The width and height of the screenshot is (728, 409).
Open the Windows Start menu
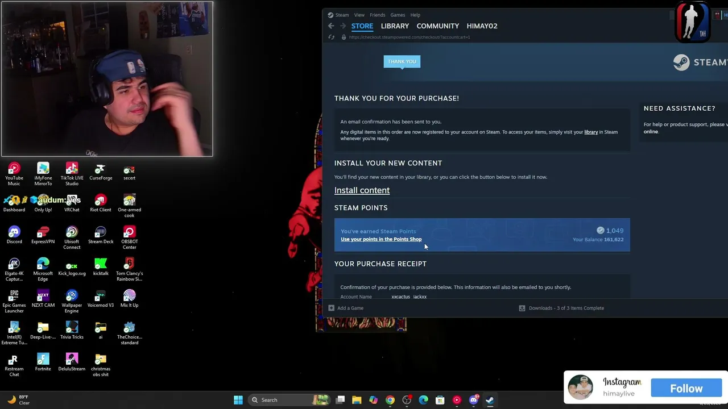(x=238, y=400)
